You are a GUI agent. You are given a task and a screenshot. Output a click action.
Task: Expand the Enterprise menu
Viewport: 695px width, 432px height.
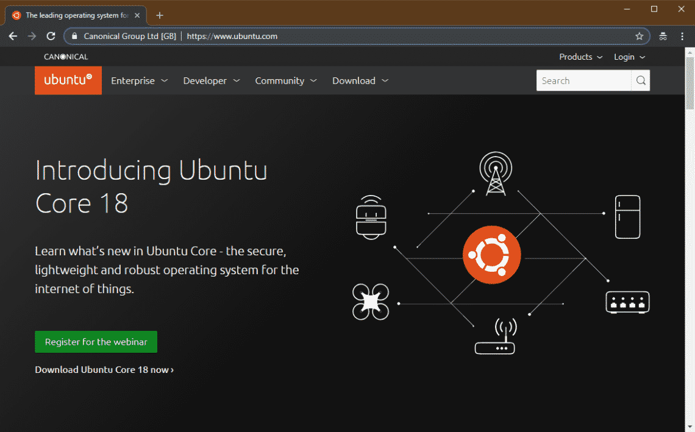[139, 80]
